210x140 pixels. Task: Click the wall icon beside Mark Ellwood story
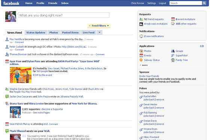coord(7,131)
